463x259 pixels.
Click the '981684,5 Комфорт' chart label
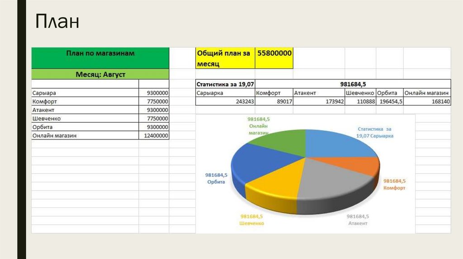(x=394, y=185)
